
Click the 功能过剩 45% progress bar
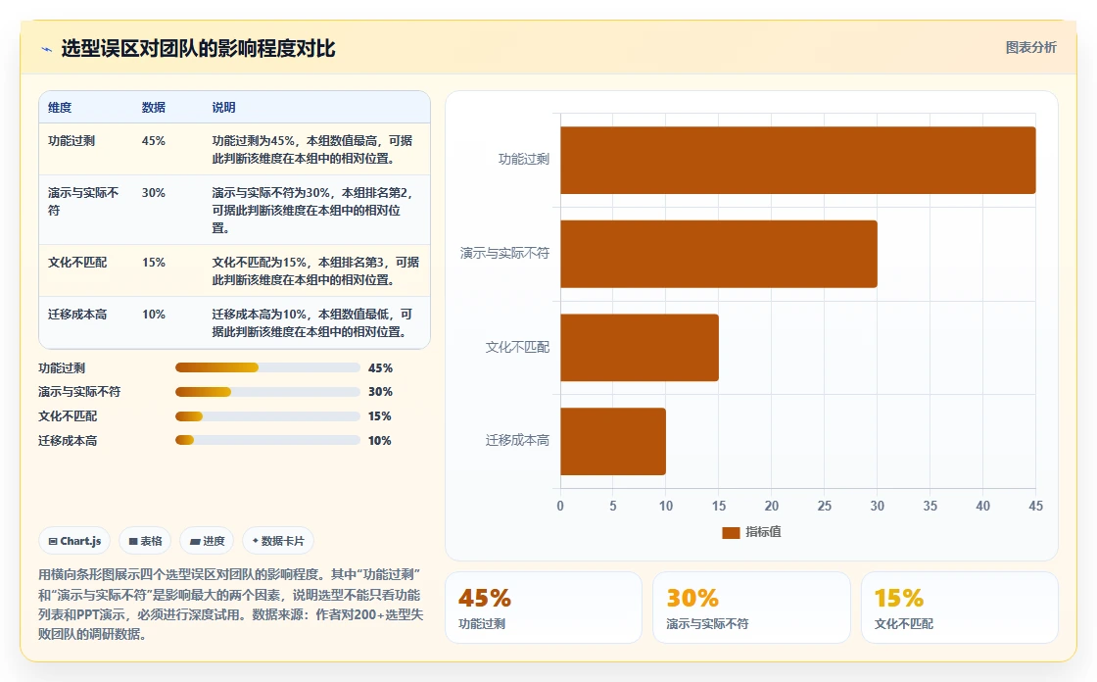[x=267, y=367]
